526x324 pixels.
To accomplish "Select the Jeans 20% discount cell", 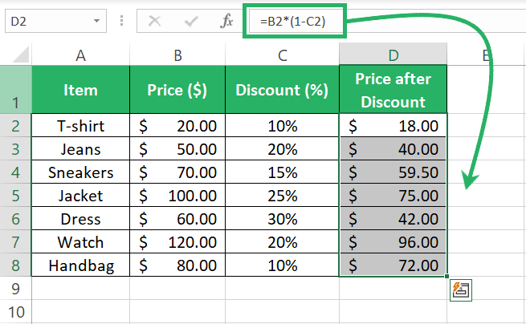I will pos(282,148).
